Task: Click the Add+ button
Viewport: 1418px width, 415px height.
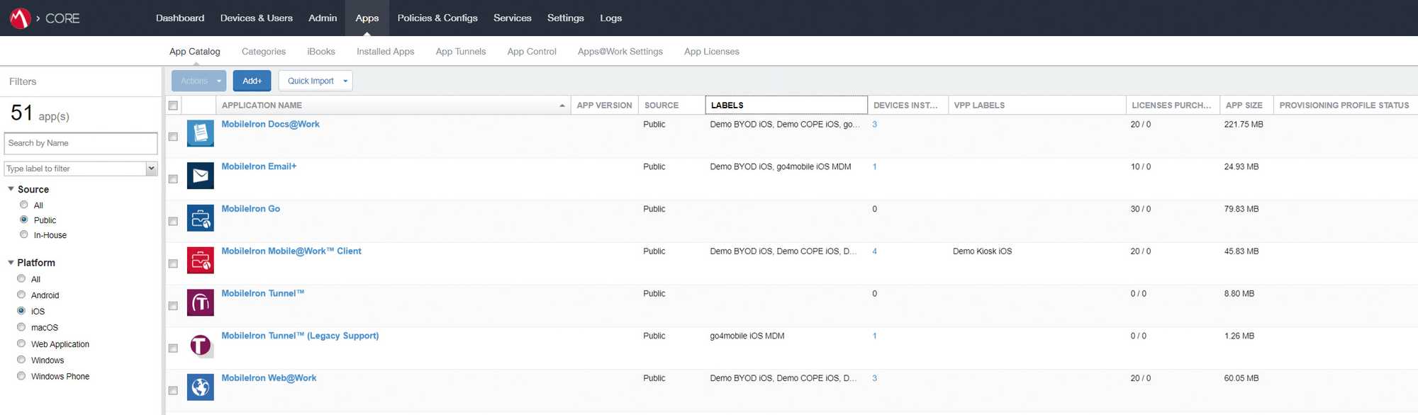Action: (252, 81)
